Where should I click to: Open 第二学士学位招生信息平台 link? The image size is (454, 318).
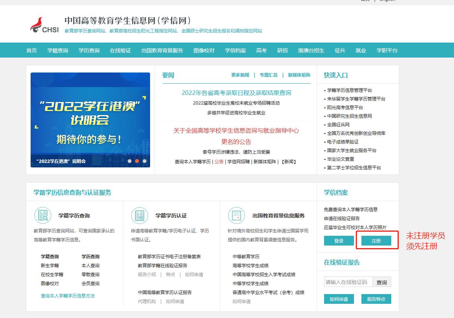[x=354, y=168]
